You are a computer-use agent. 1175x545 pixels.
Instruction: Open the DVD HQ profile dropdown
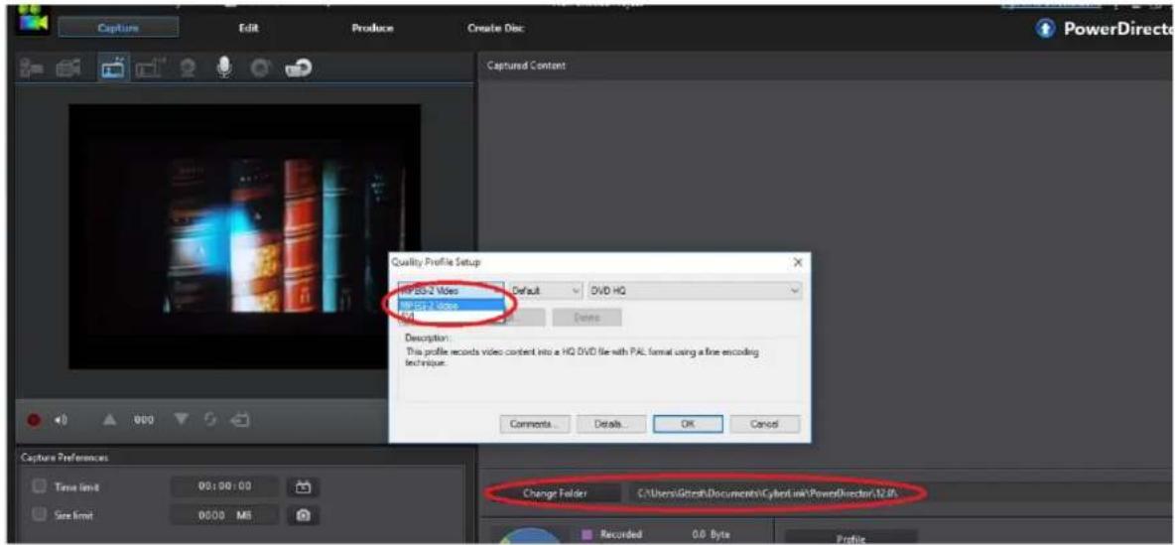[695, 290]
